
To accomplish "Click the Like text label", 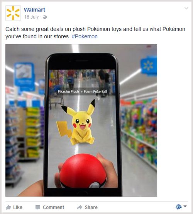I will [18, 207].
